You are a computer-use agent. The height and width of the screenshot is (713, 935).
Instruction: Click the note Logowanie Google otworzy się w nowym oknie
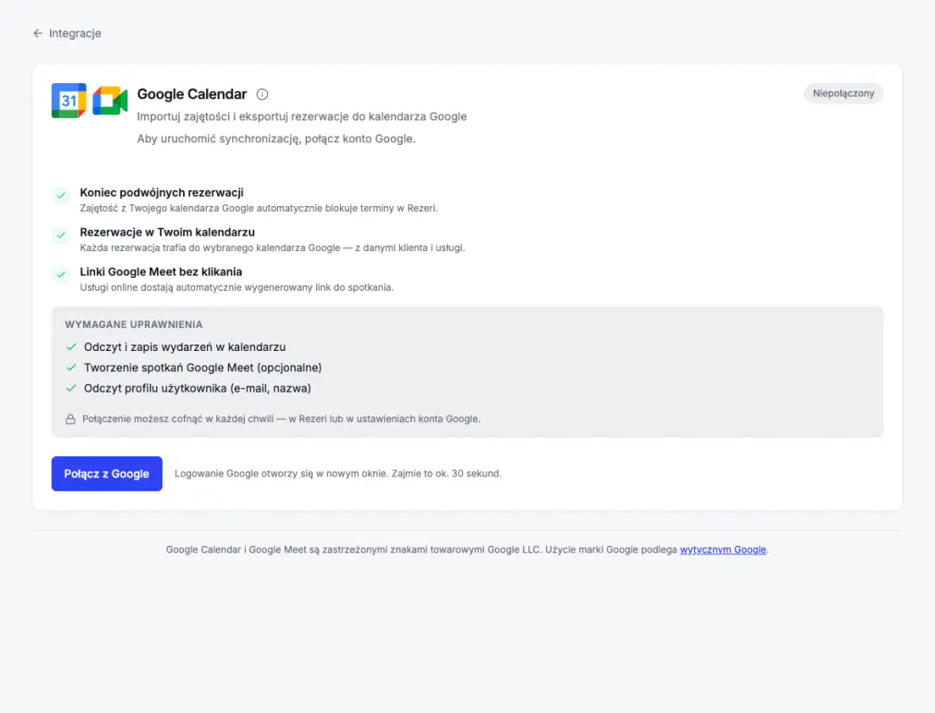pyautogui.click(x=338, y=474)
